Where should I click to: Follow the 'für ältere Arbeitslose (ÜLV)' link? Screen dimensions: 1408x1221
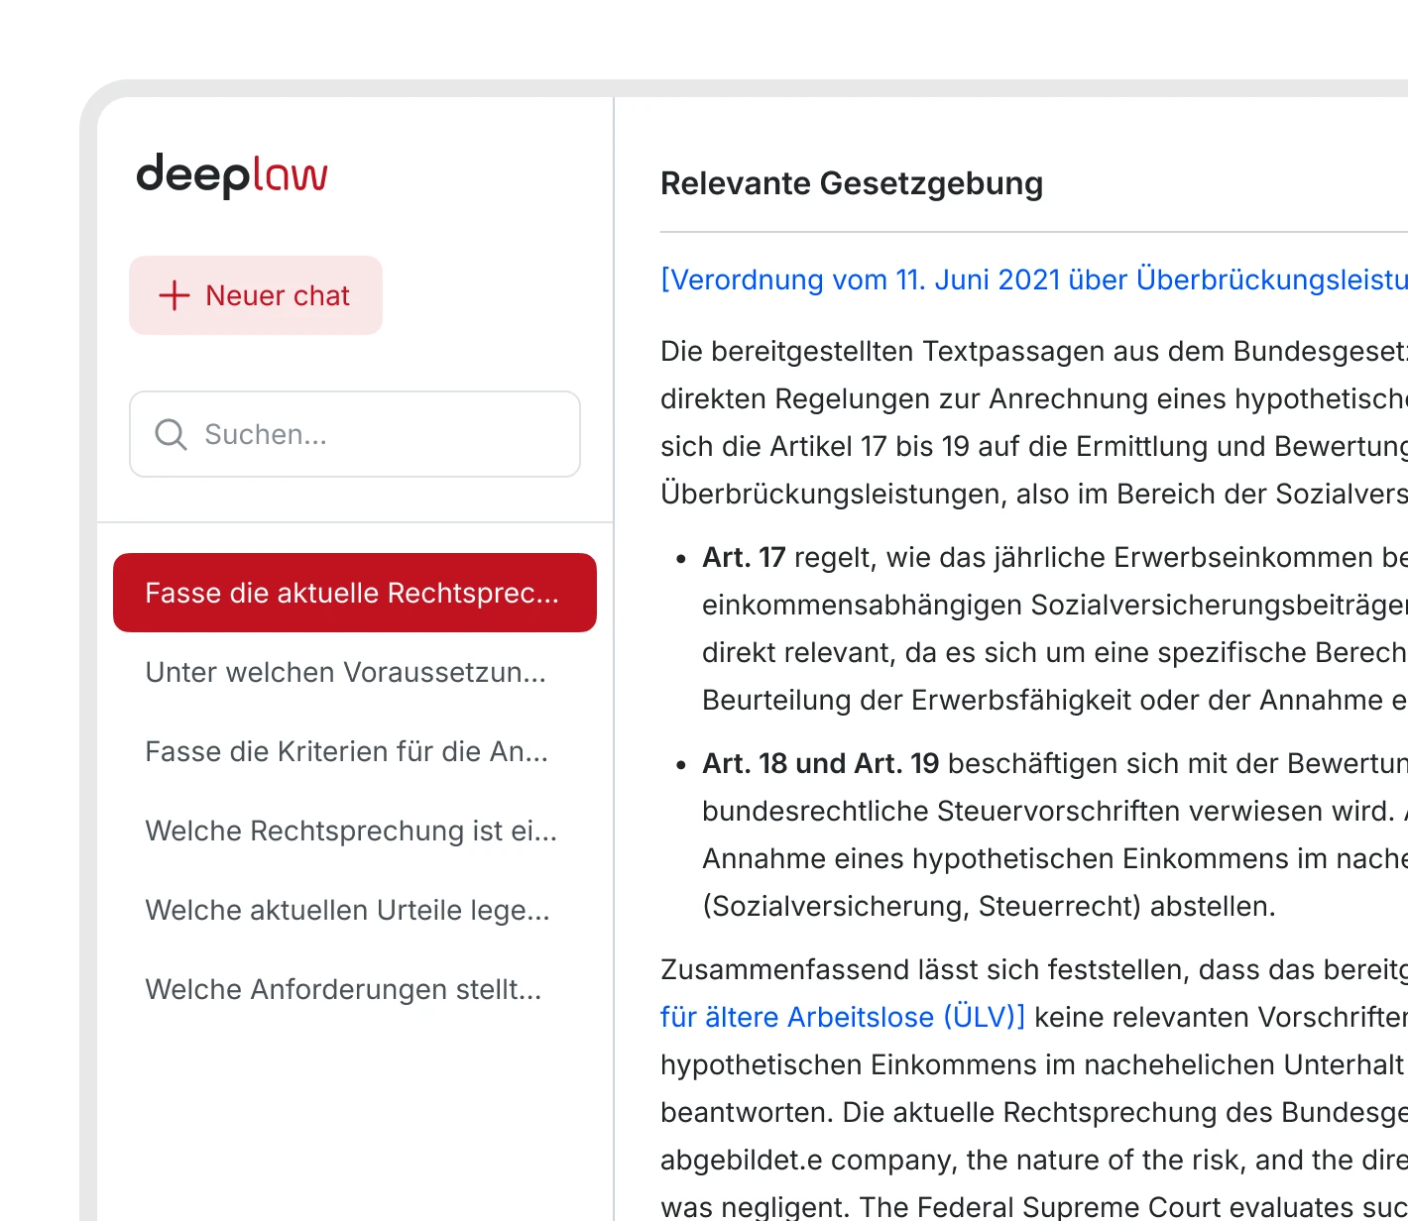(843, 1017)
